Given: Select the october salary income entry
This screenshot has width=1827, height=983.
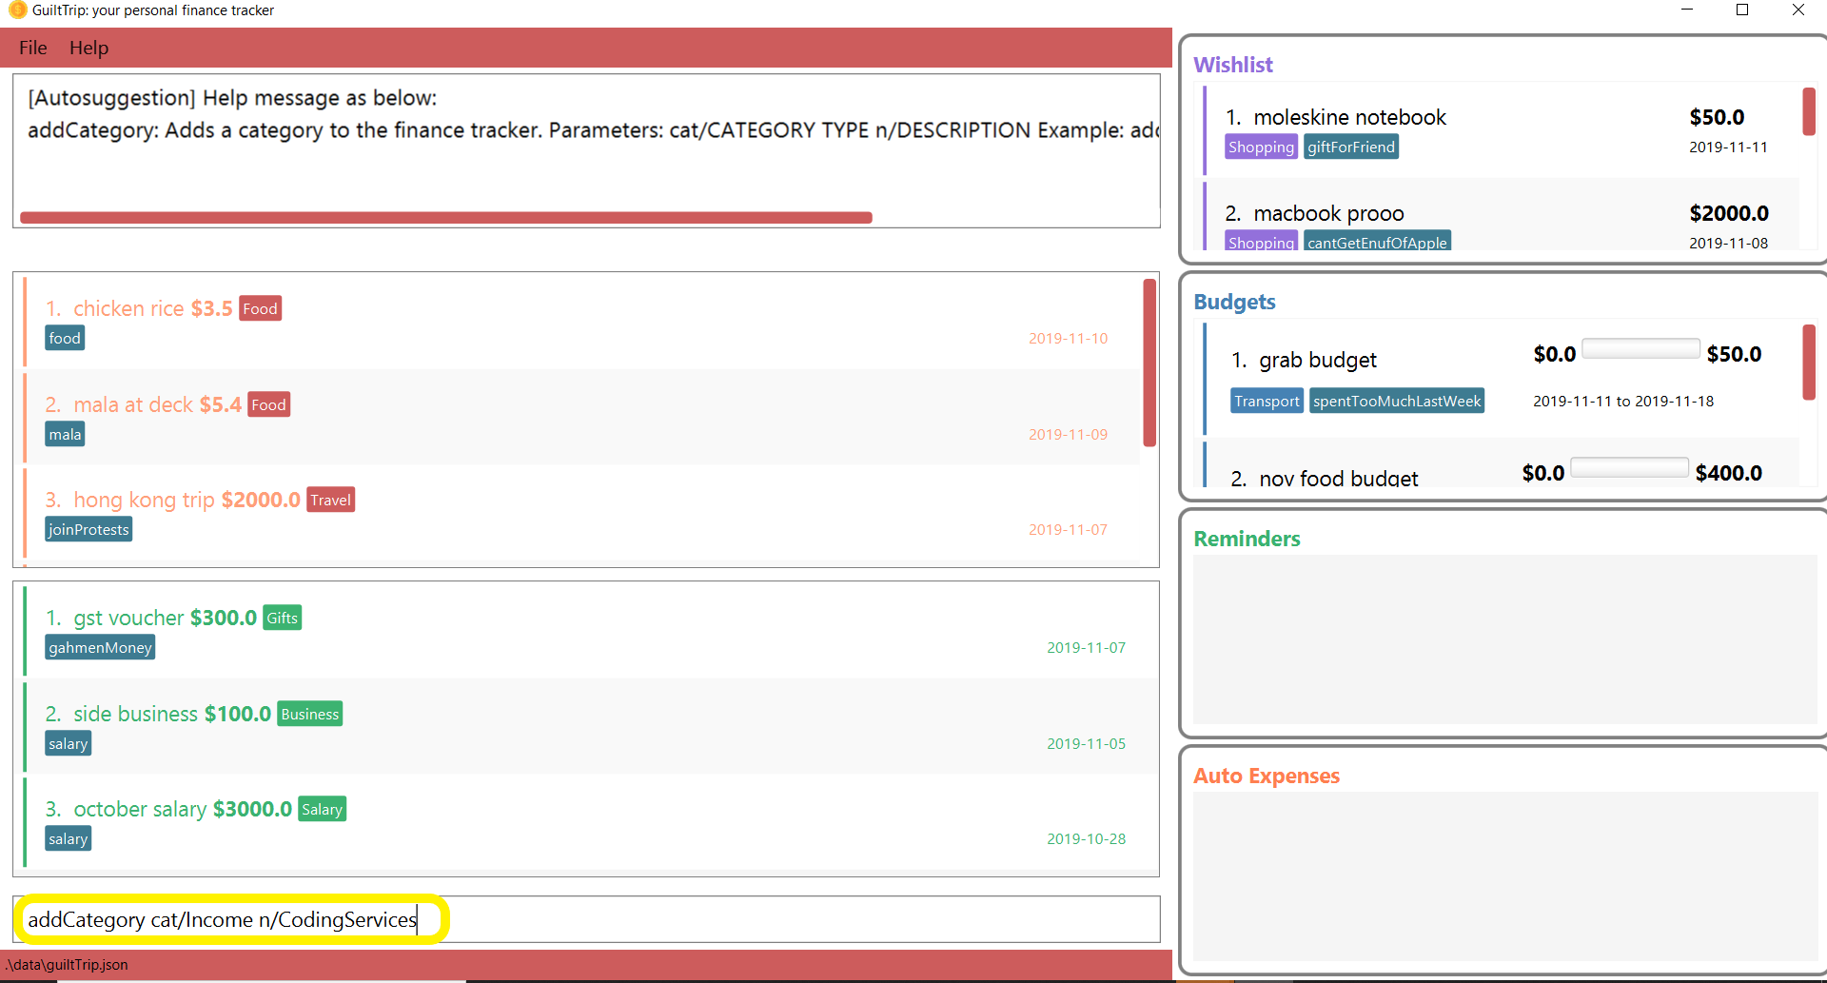Looking at the screenshot, I should coord(591,822).
